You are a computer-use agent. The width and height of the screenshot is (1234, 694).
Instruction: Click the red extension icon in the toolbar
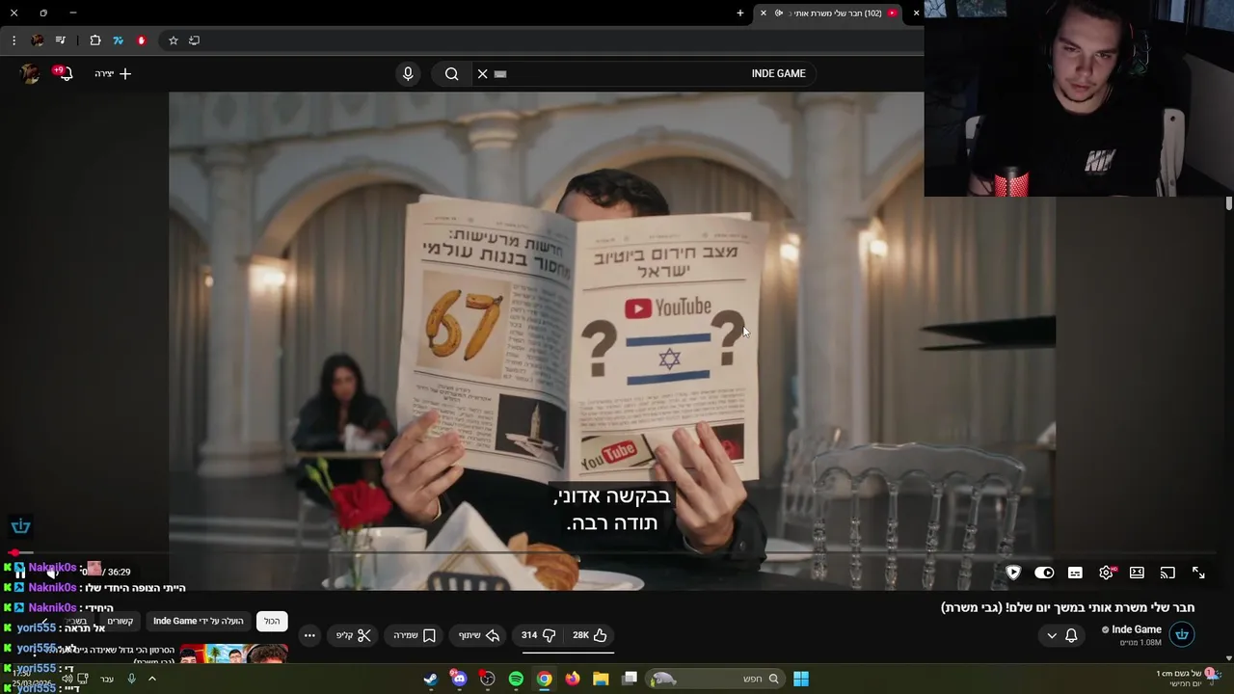pos(142,40)
